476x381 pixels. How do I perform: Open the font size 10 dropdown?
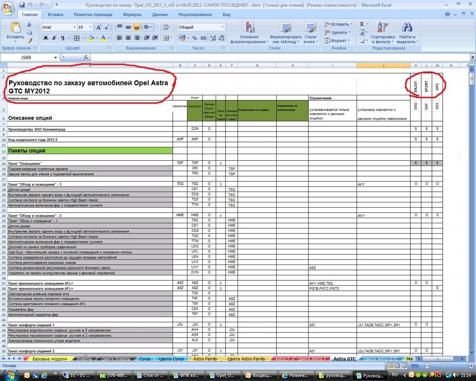[x=90, y=27]
